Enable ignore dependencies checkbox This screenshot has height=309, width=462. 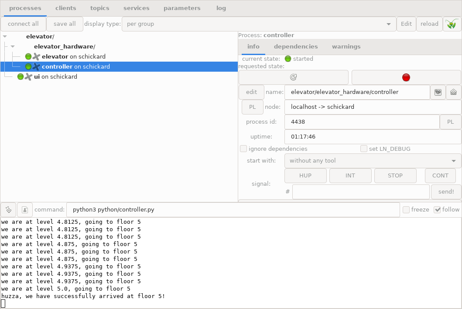coord(243,149)
